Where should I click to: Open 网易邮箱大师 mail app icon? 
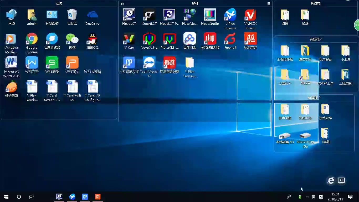[210, 41]
